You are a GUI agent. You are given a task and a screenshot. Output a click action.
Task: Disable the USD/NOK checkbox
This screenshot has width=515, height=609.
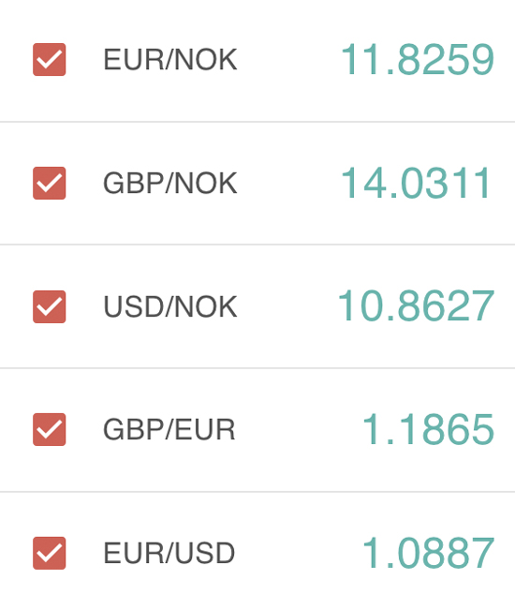(x=50, y=306)
